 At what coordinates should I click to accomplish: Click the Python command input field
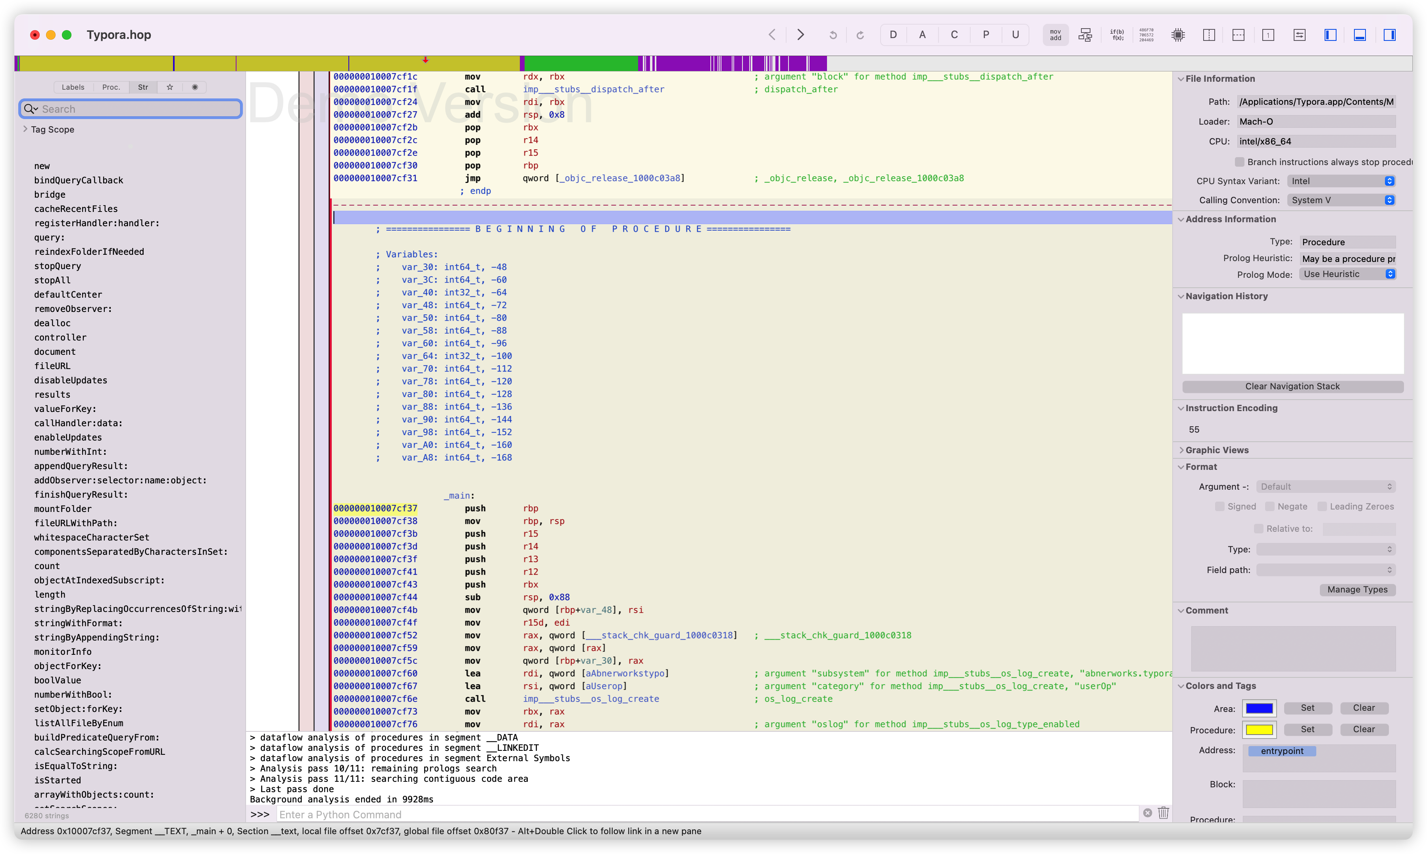pos(708,814)
